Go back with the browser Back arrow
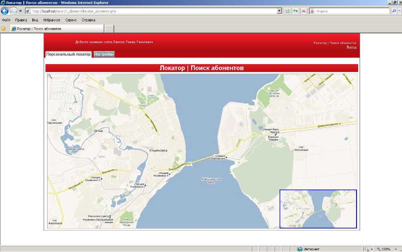 [5, 11]
